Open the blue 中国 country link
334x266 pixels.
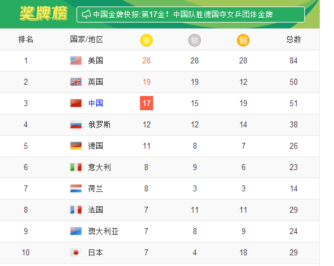(96, 103)
